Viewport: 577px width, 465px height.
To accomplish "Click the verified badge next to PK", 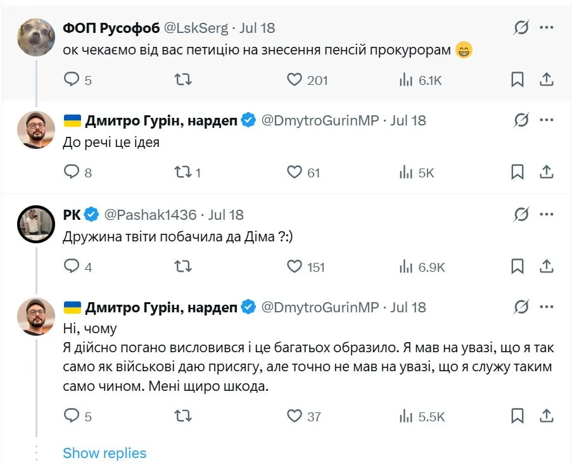I will coord(91,214).
